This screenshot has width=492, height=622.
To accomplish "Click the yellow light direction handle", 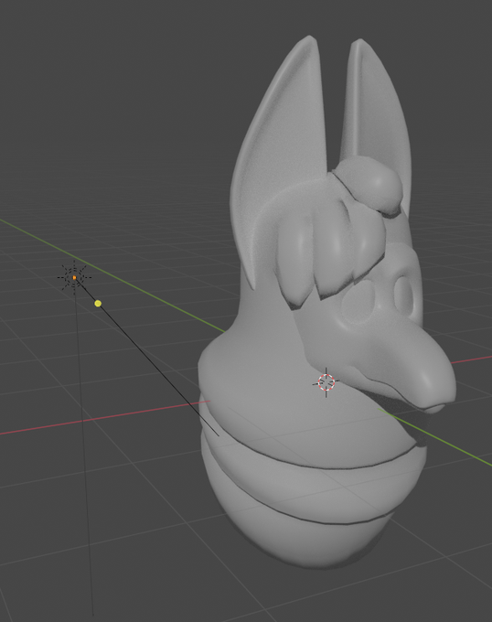I will [99, 304].
